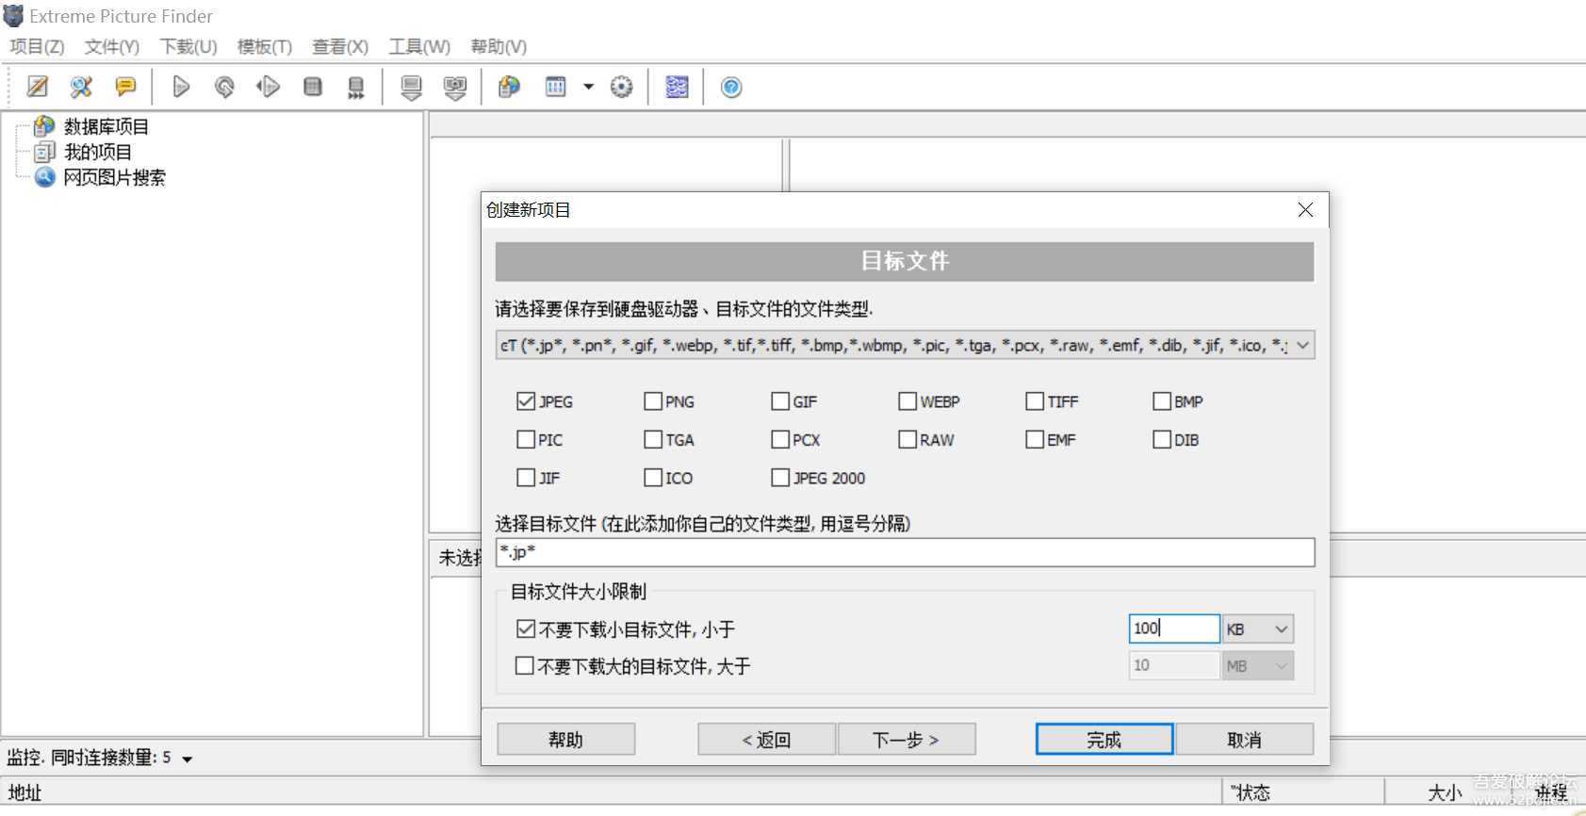The image size is (1586, 816).
Task: Click the stop download square icon
Action: pyautogui.click(x=313, y=87)
